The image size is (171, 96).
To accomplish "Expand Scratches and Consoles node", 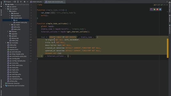I will 4,86.
